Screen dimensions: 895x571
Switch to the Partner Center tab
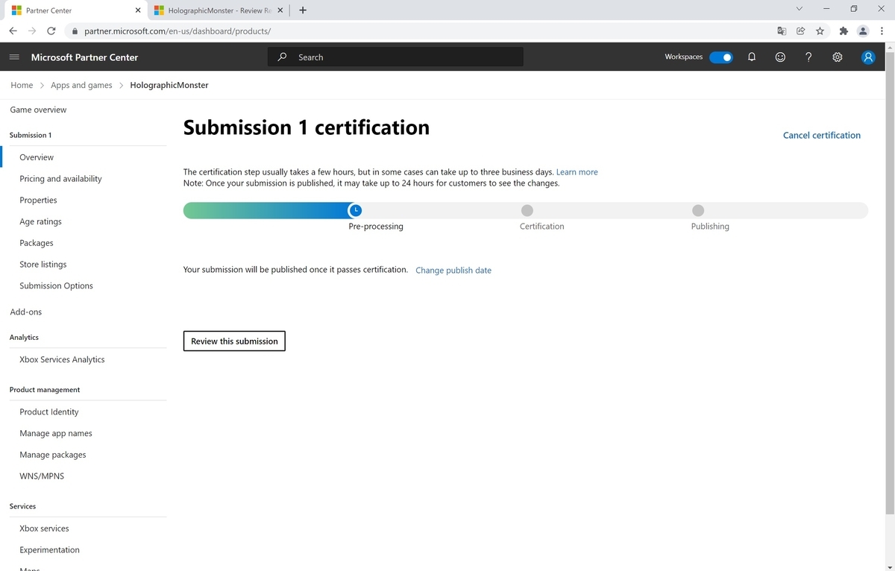click(75, 10)
